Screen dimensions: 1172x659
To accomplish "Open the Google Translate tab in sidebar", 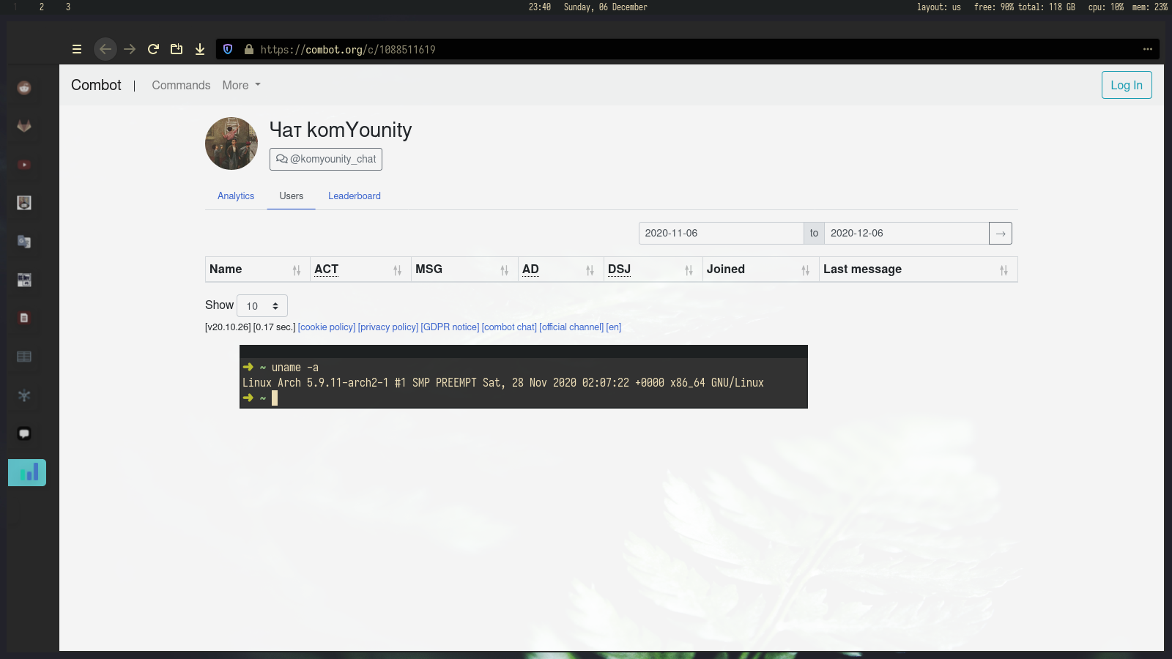I will 24,242.
